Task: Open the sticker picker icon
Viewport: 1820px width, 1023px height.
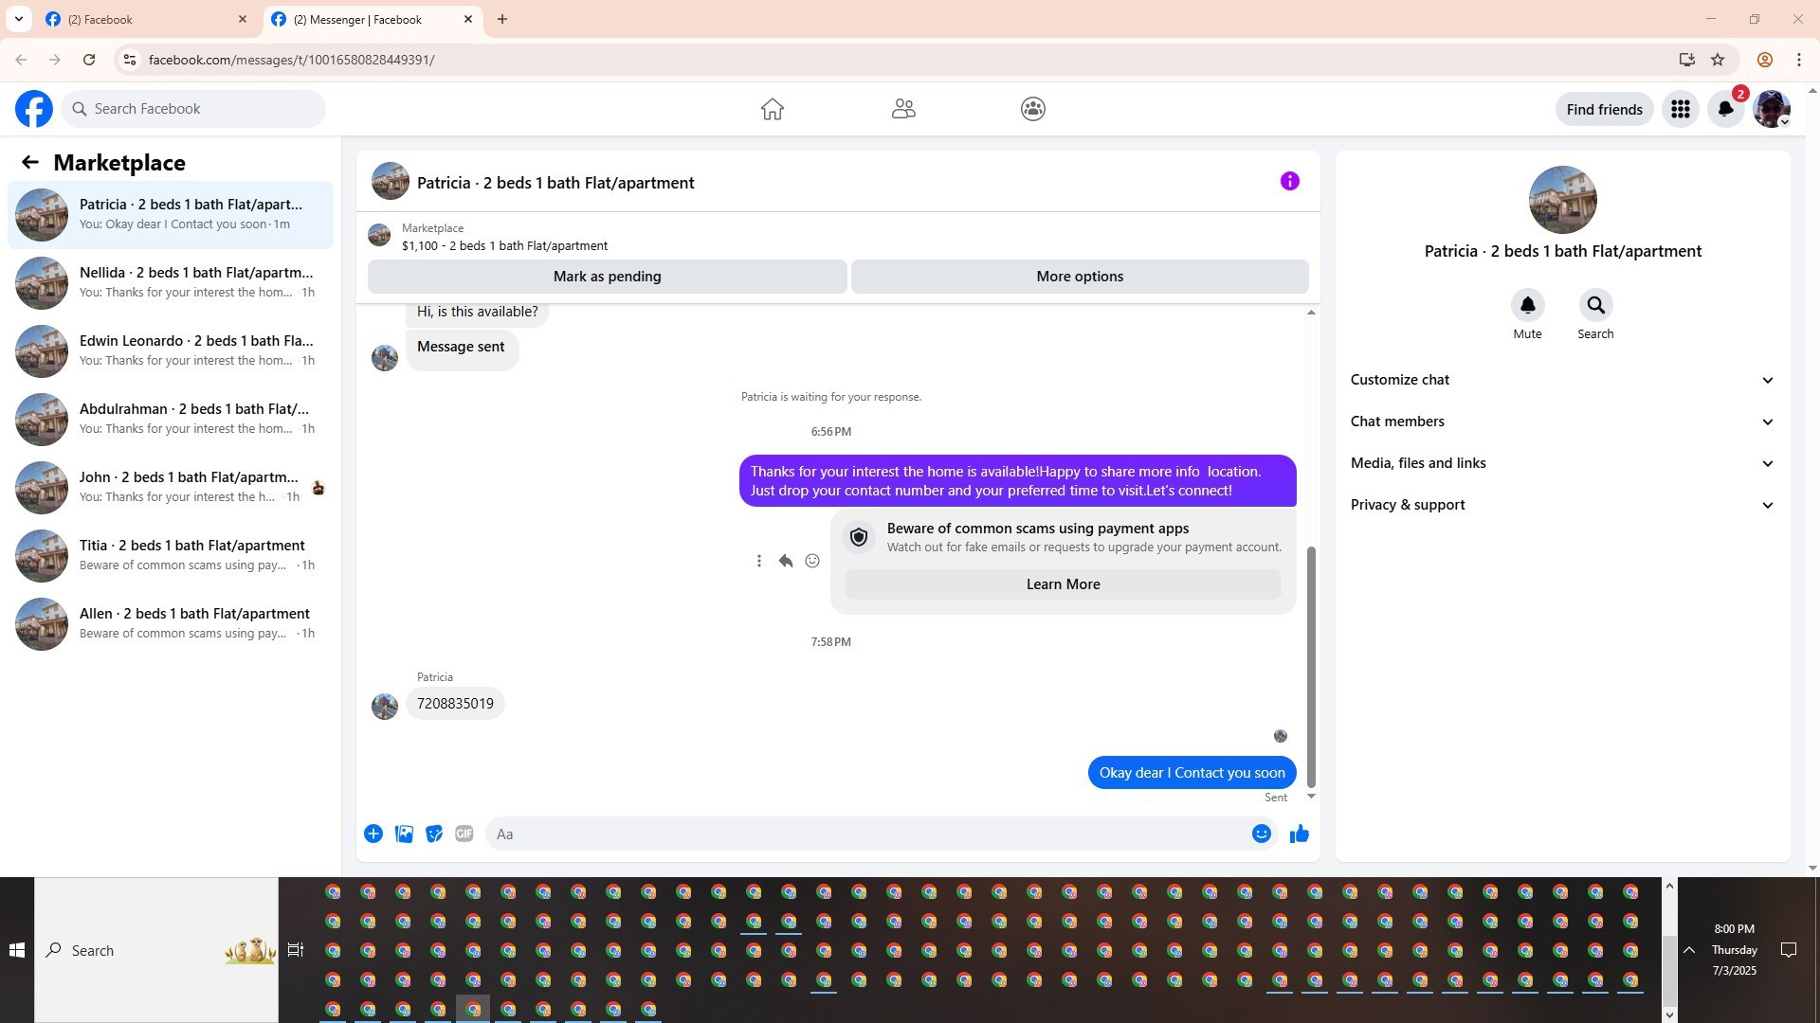Action: pyautogui.click(x=434, y=834)
